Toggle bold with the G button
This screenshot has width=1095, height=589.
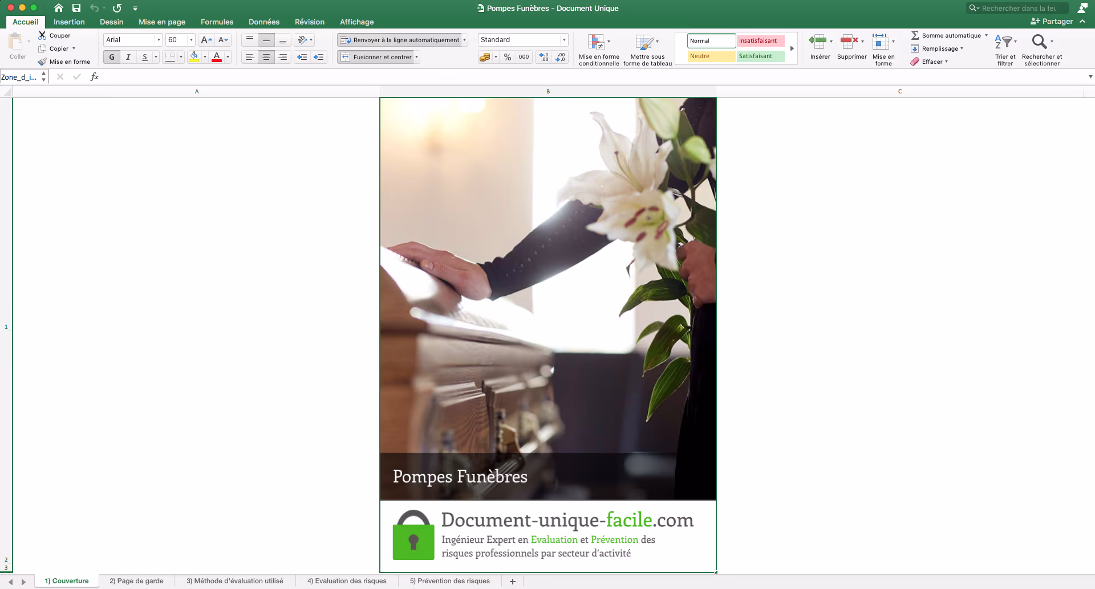coord(112,57)
